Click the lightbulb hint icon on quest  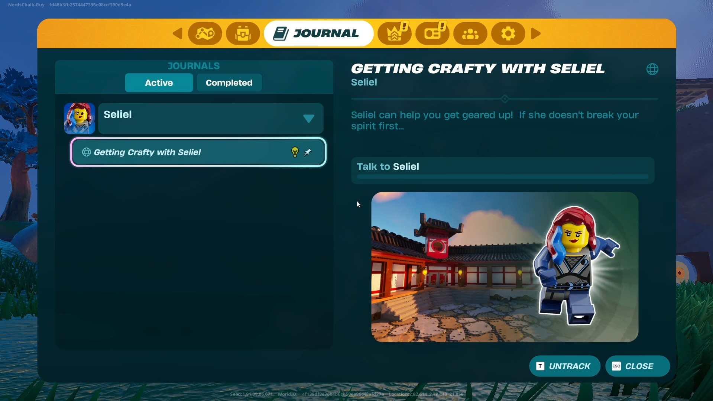point(295,152)
